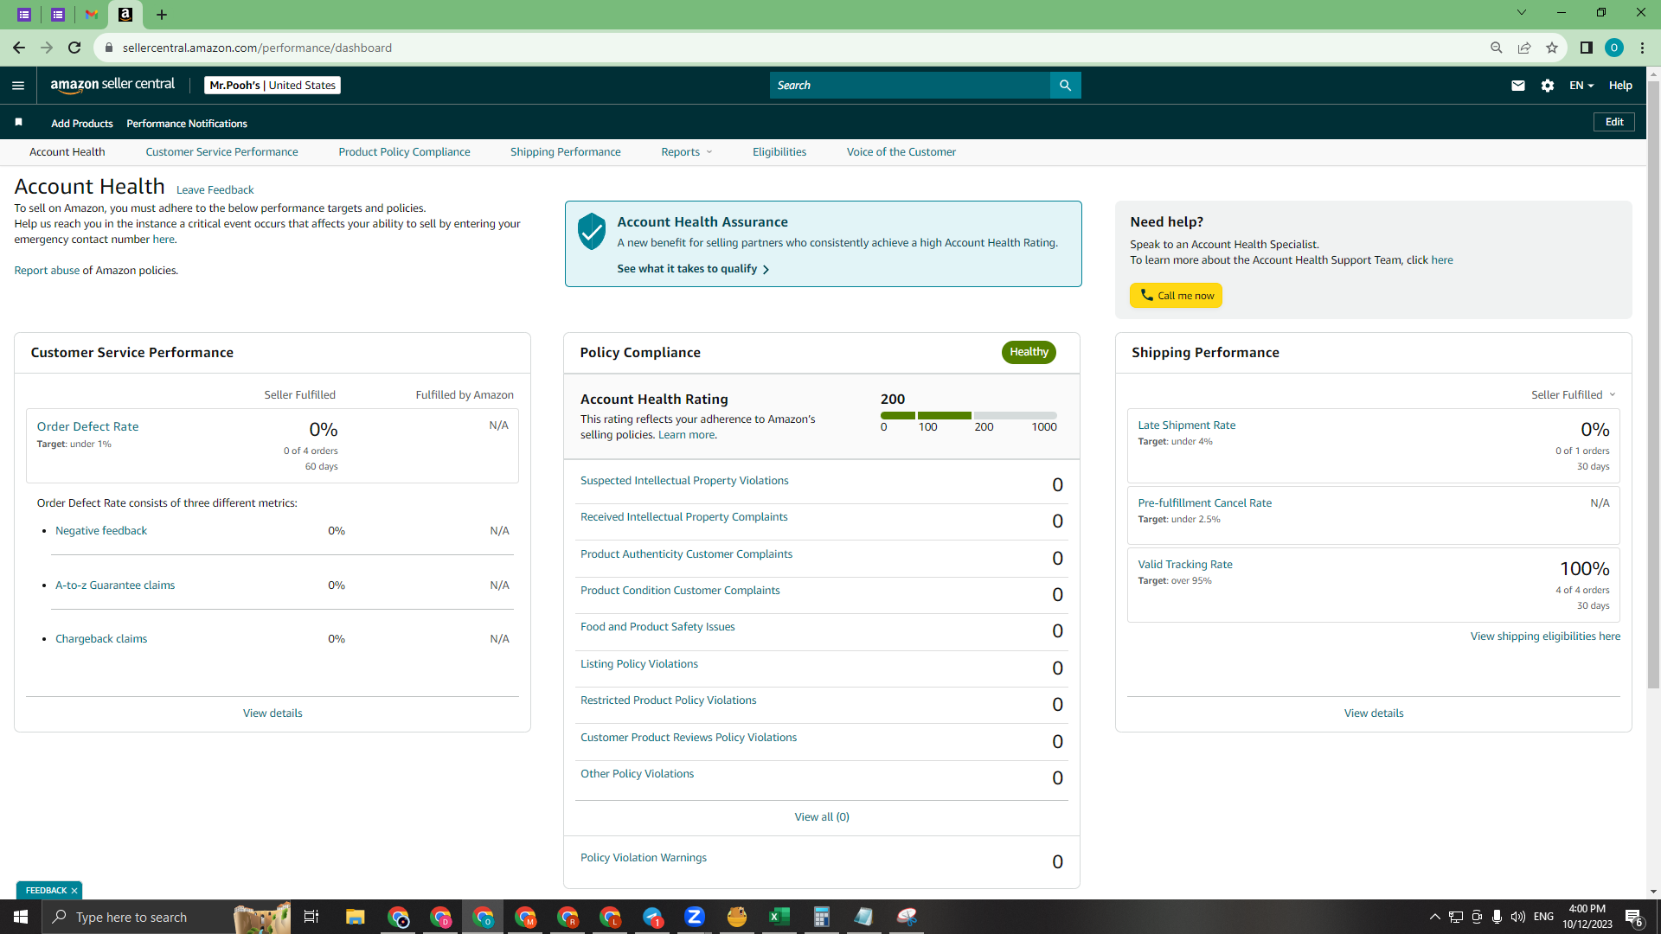This screenshot has height=934, width=1661.
Task: Open the Seller Fulfilled shipping dropdown
Action: pos(1573,394)
